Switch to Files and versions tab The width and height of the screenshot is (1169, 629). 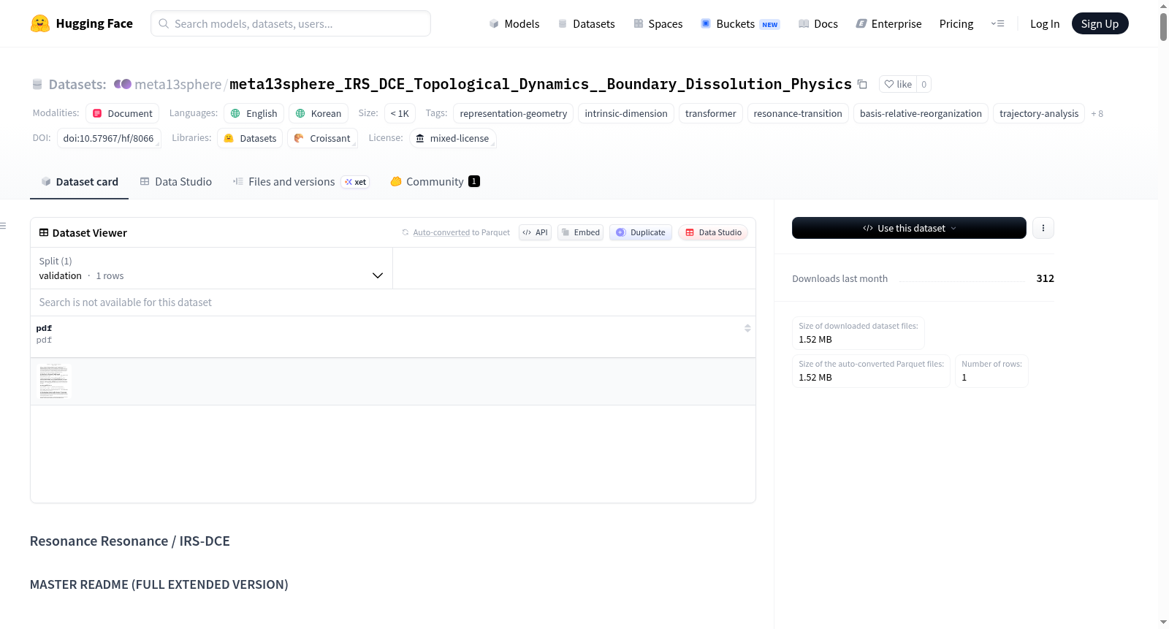point(300,182)
